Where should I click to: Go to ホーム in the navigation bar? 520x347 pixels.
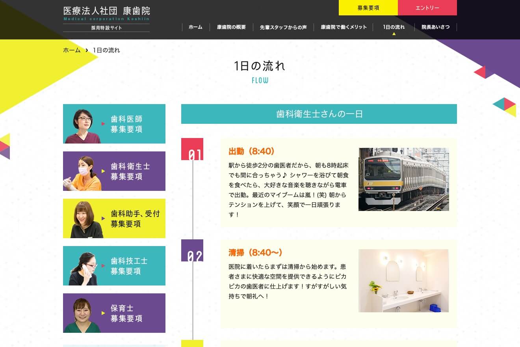(x=195, y=27)
